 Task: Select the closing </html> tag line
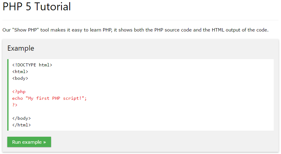[x=21, y=125]
